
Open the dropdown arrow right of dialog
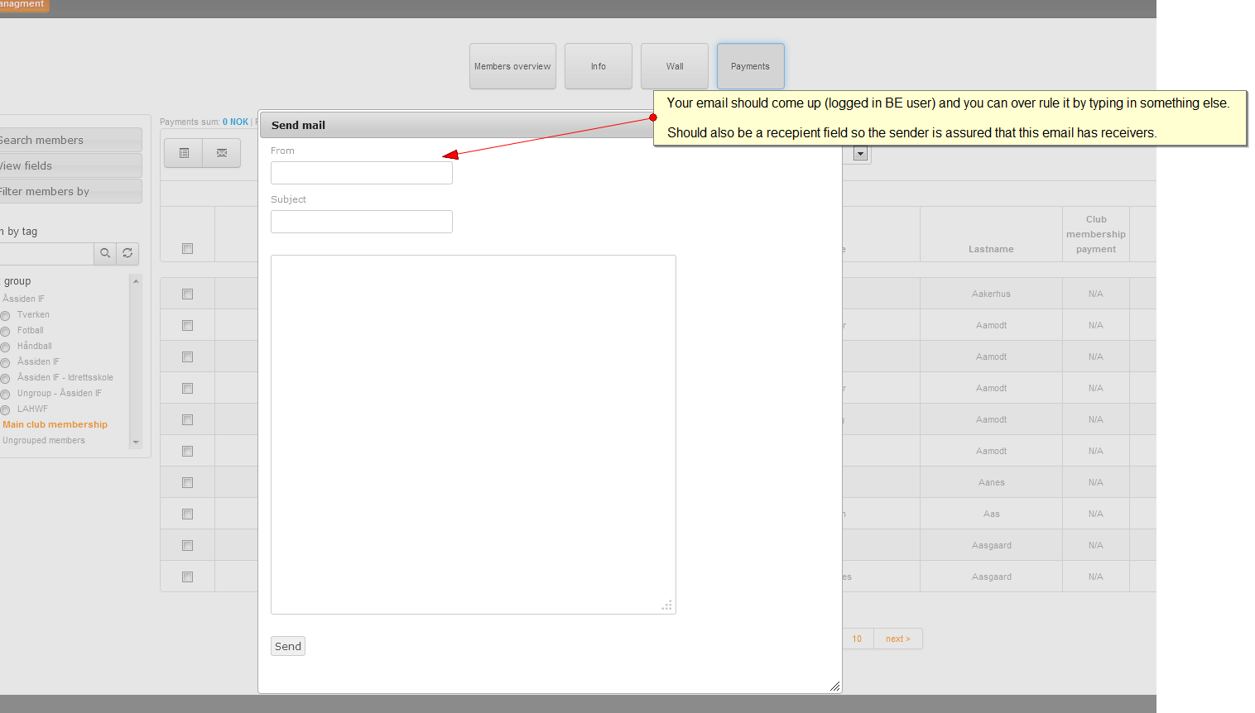(x=860, y=154)
